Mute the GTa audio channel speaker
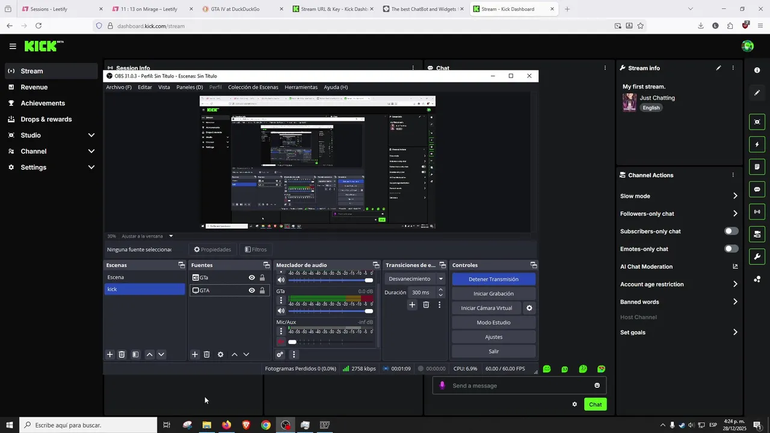The image size is (770, 433). coord(280,311)
